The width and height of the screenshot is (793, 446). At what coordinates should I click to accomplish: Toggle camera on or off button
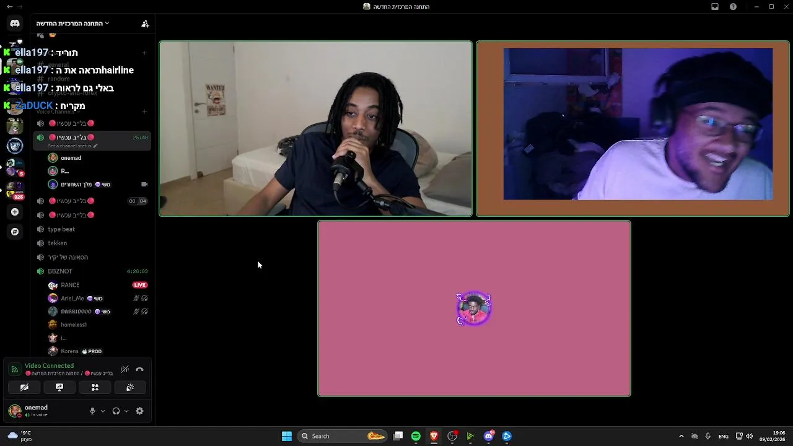(24, 387)
